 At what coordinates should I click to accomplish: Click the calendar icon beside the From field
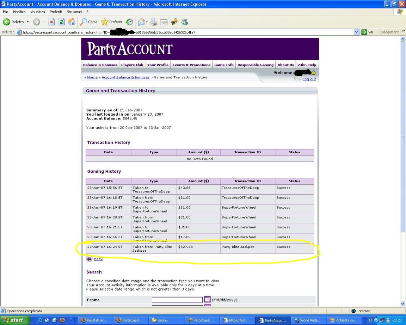(x=207, y=299)
